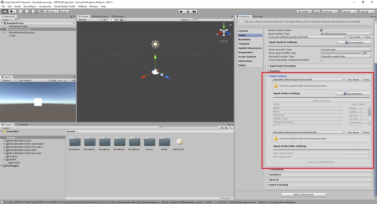Switch to the Services tab

click(258, 16)
